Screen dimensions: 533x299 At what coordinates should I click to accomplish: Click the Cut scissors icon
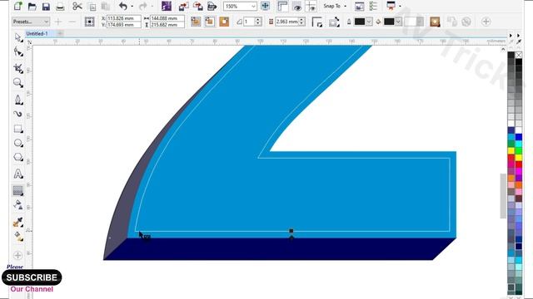77,6
